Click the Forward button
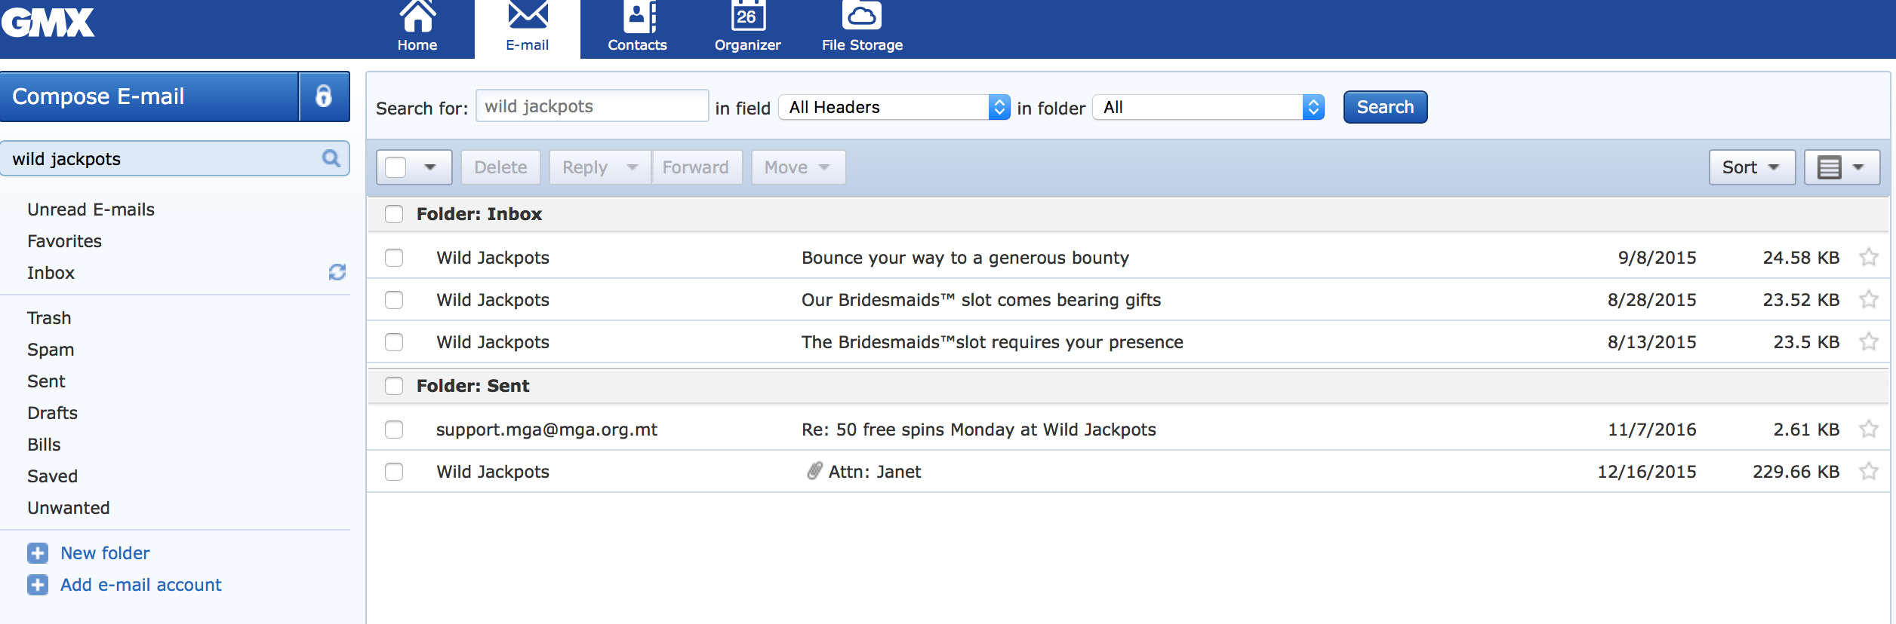Image resolution: width=1896 pixels, height=624 pixels. (696, 167)
